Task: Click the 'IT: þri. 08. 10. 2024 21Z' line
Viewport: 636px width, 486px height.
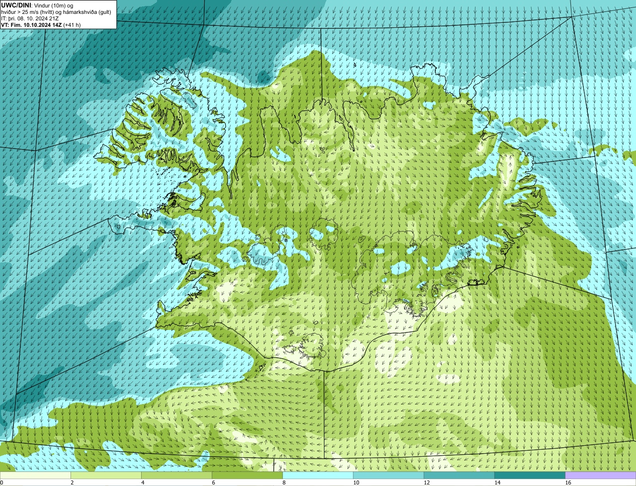Action: point(30,18)
